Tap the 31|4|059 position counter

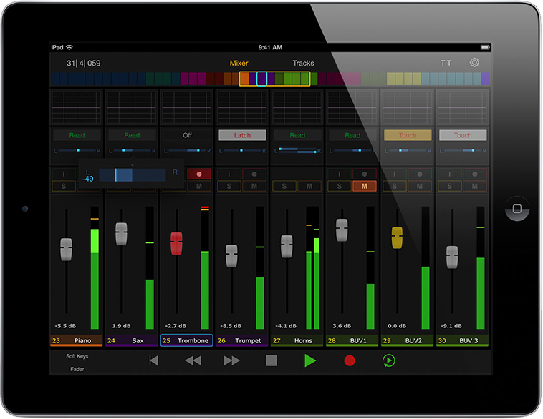coord(84,63)
